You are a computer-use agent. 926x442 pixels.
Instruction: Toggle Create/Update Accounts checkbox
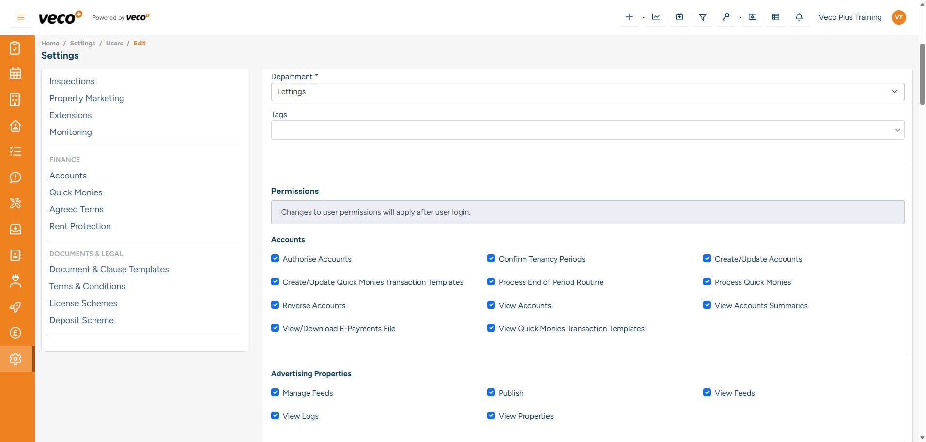707,259
